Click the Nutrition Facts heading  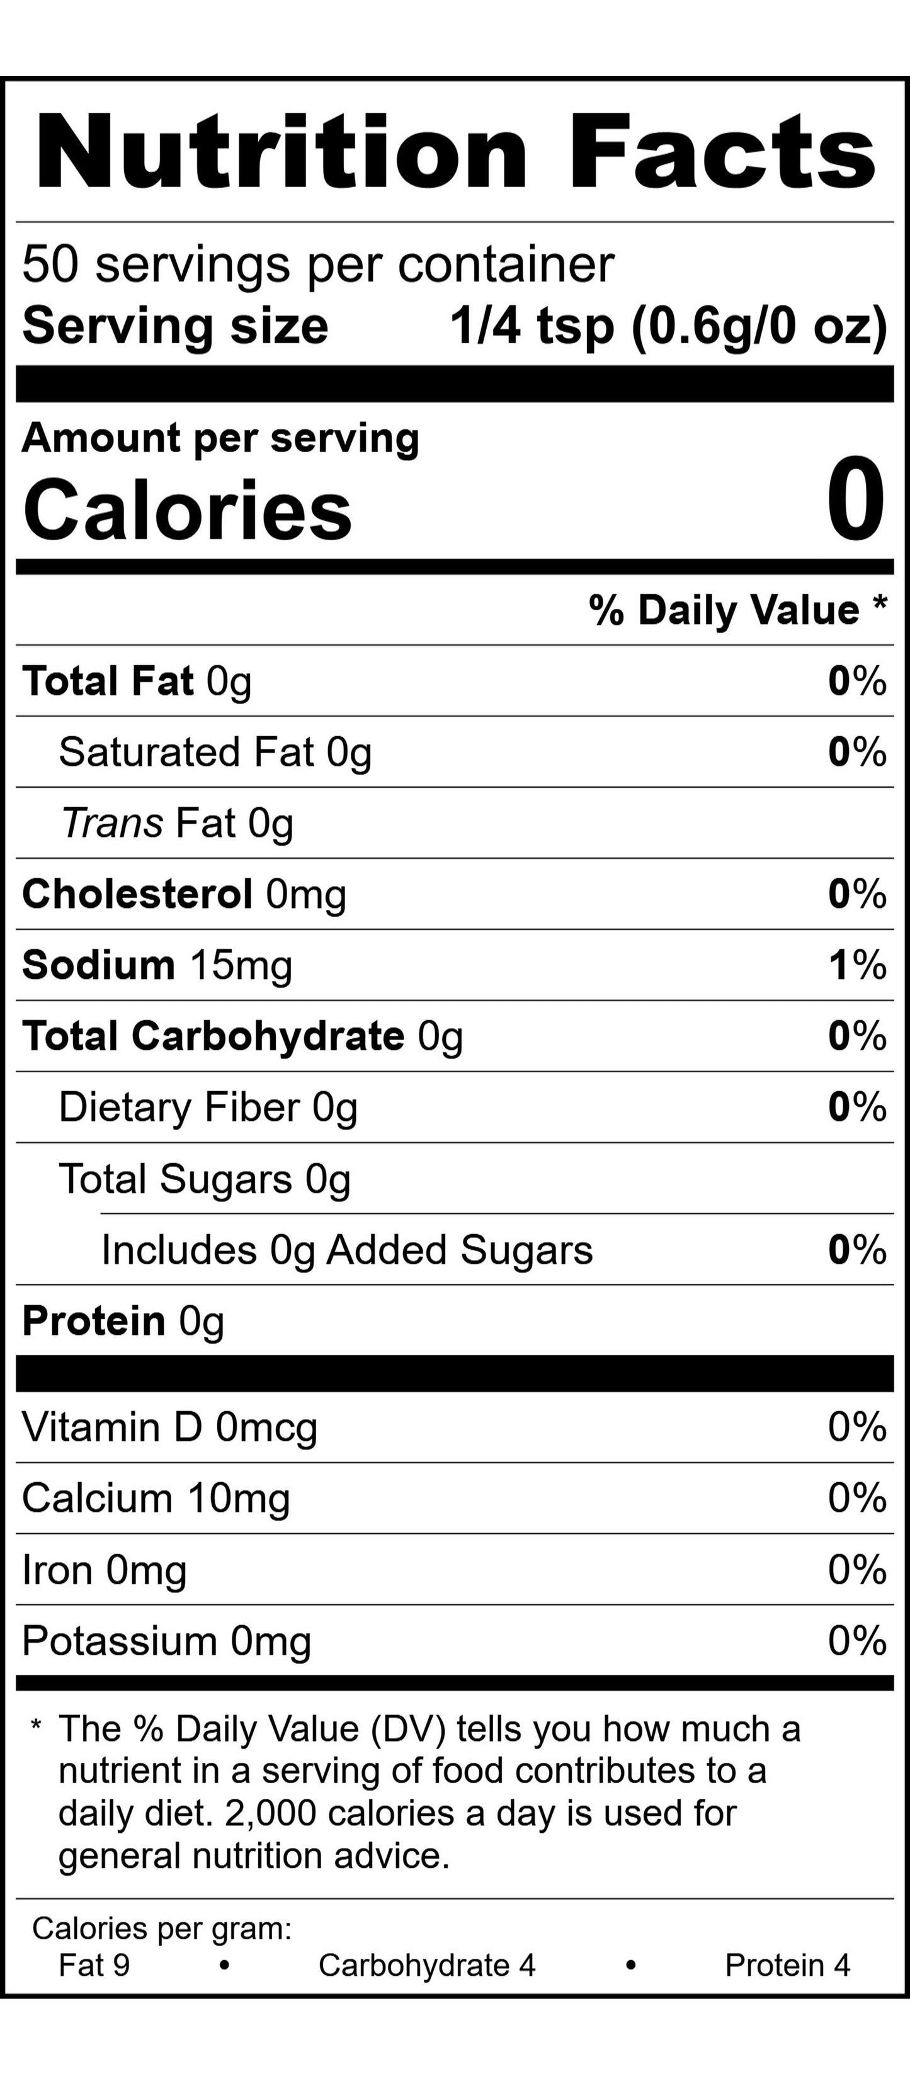coord(455,152)
